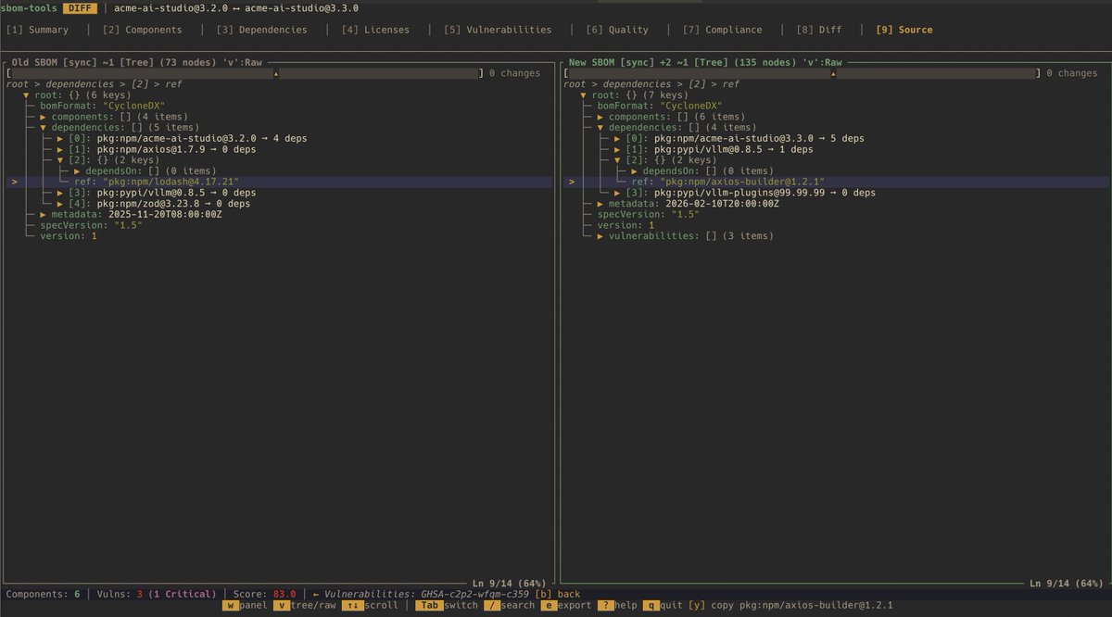This screenshot has width=1112, height=617.
Task: Select ref pkg:npm/axios-builder@1.2.1 row
Action: click(836, 182)
